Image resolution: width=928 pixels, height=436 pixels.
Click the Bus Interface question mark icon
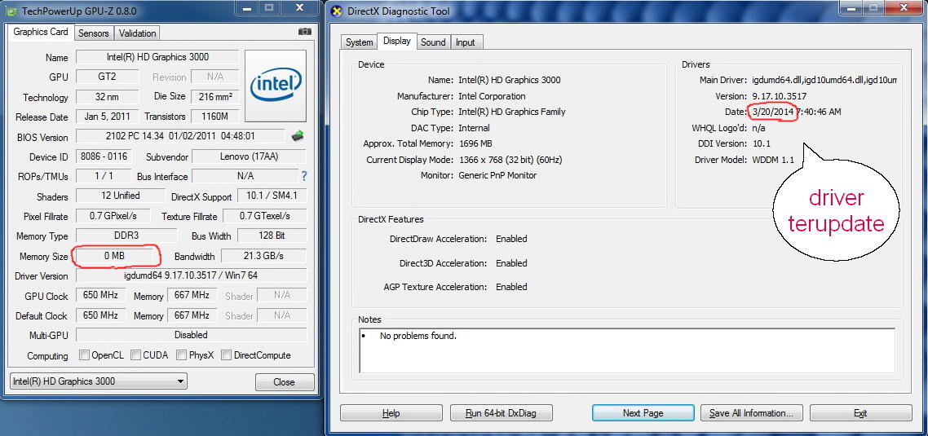pos(304,176)
